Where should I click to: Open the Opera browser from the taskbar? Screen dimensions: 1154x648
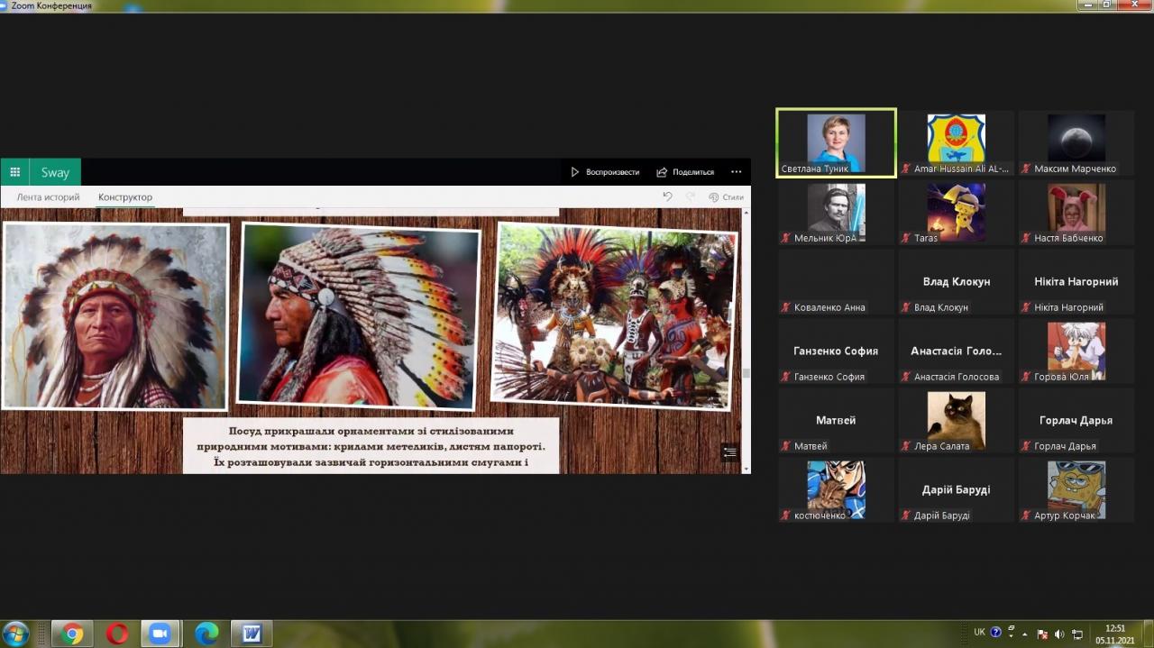pos(117,634)
